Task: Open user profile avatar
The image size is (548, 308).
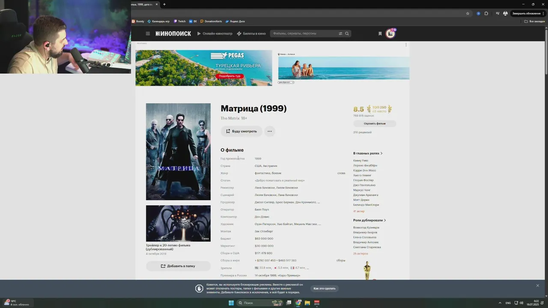Action: coord(390,33)
